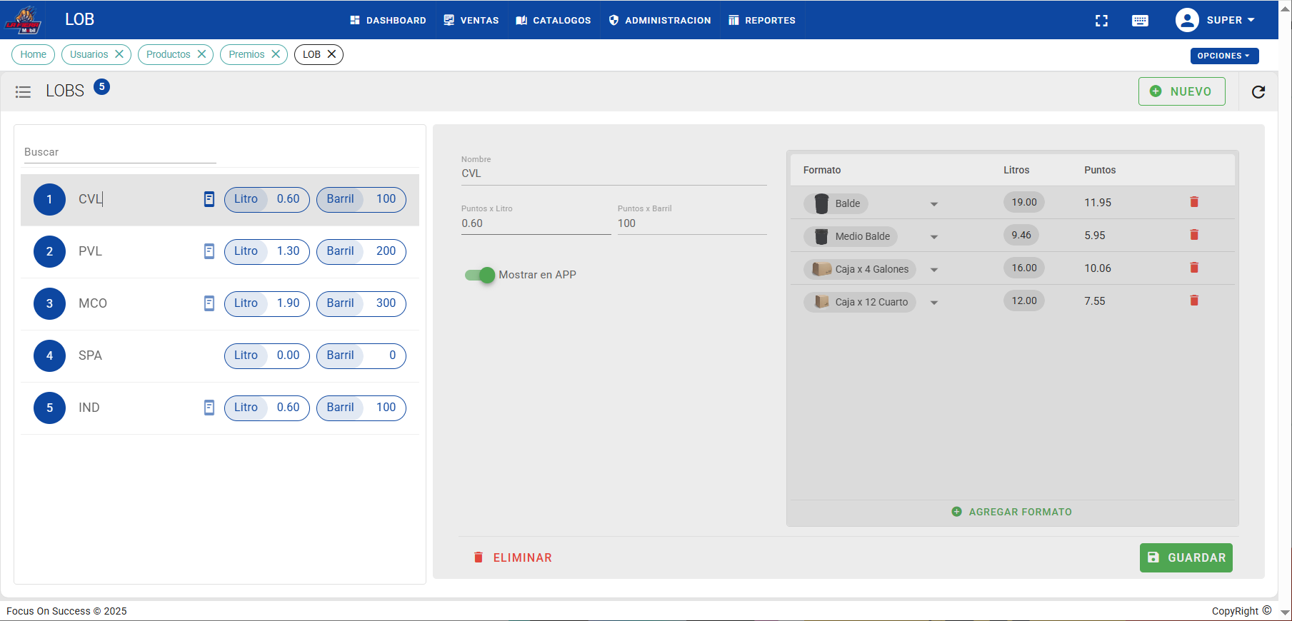Switch to the Premios tab
The height and width of the screenshot is (621, 1292).
click(246, 54)
